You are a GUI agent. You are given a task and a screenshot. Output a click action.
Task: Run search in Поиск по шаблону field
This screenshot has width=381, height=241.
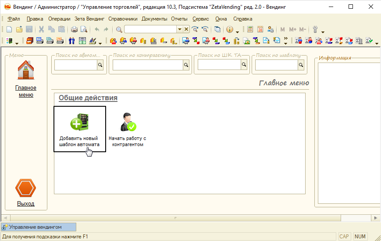pos(301,65)
